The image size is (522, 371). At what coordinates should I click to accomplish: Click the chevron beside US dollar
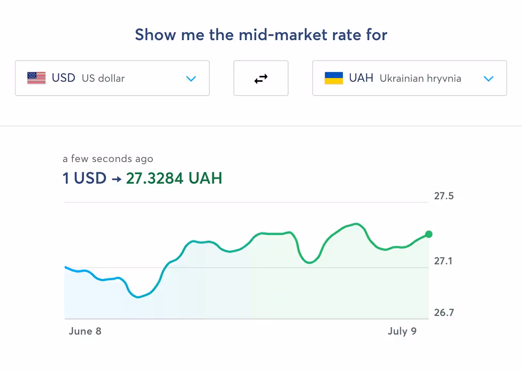pyautogui.click(x=191, y=79)
